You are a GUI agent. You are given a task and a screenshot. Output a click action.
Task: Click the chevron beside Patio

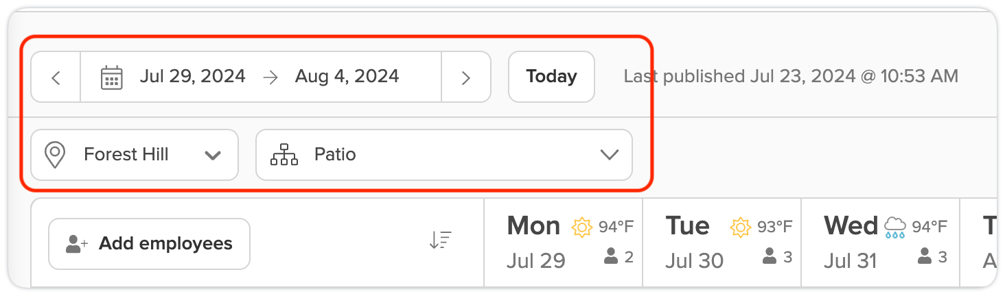point(610,156)
